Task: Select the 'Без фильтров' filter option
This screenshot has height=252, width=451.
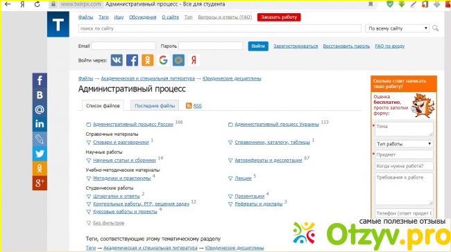Action: 108,223
